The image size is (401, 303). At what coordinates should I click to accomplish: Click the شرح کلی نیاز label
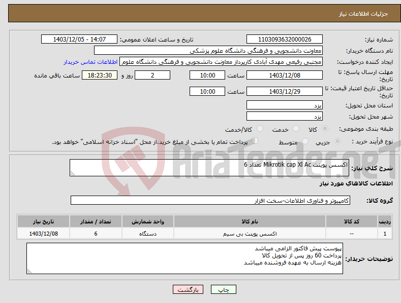point(372,168)
